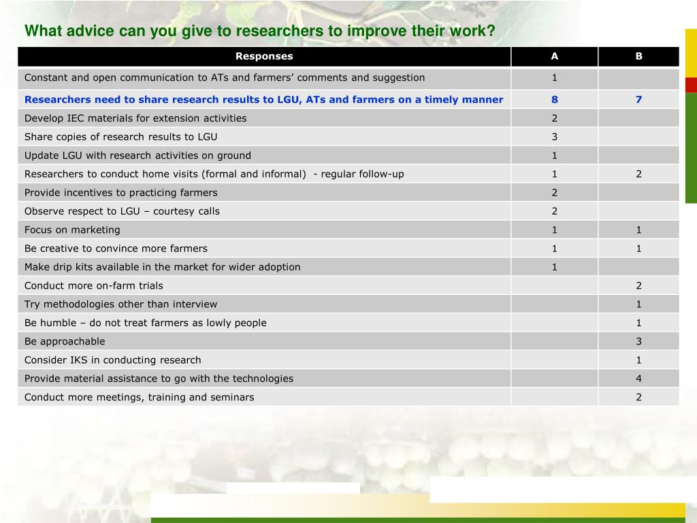Select 'Conduct more meetings, training and seminars'
This screenshot has width=697, height=523.
tap(139, 398)
